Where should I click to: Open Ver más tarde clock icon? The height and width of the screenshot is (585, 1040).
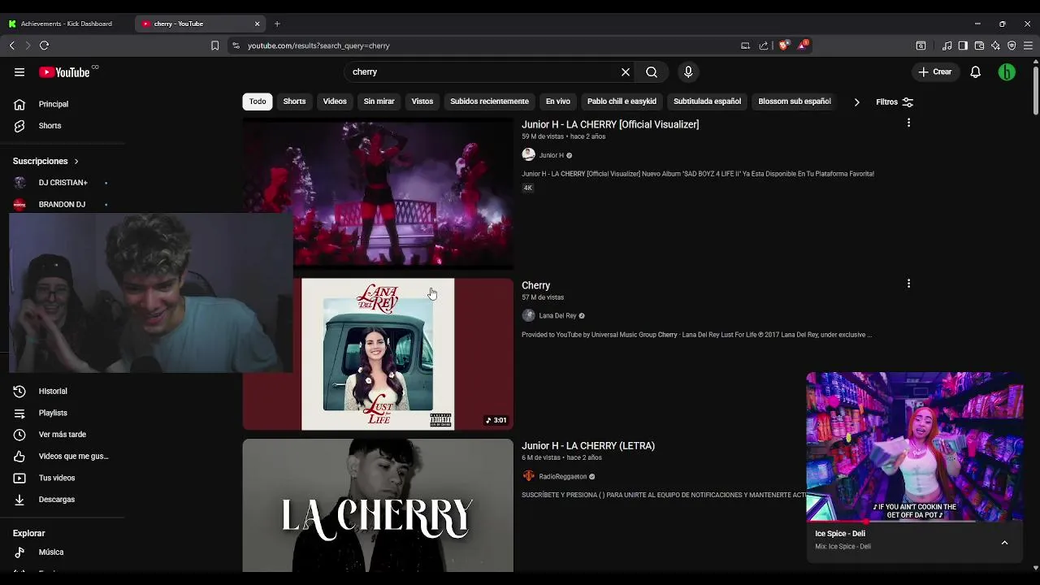(x=19, y=435)
